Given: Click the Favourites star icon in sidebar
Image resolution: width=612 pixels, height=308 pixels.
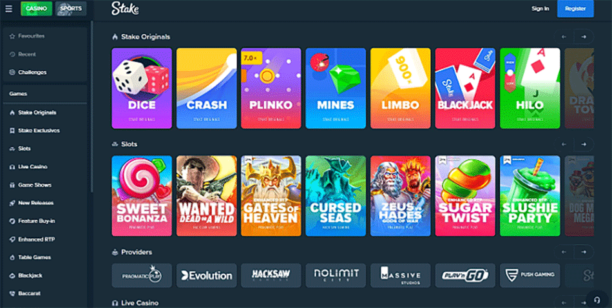Looking at the screenshot, I should click(12, 36).
